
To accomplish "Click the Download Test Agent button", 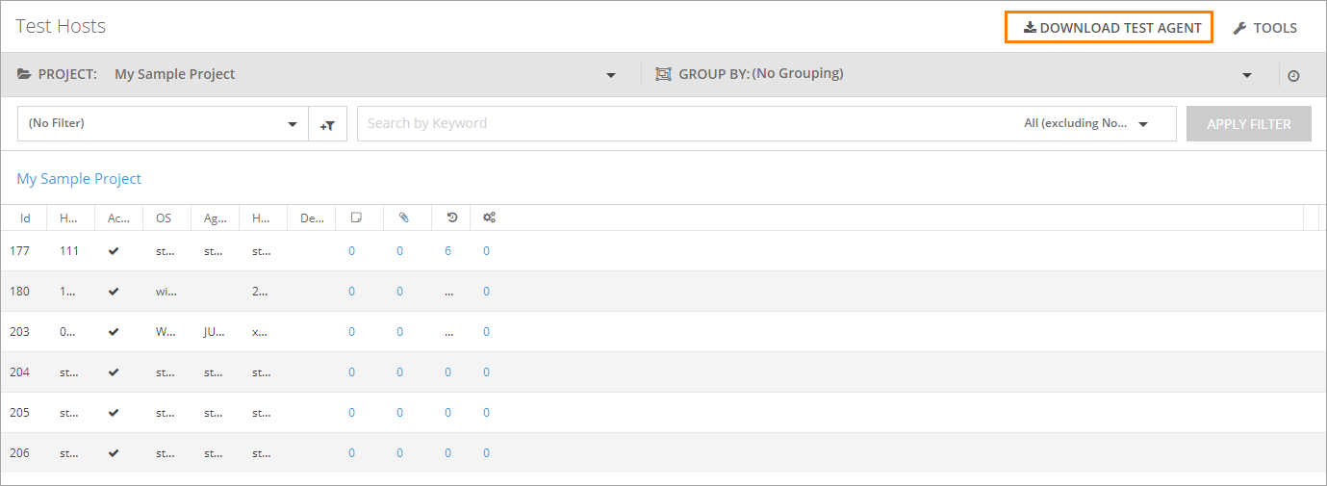I will coord(1110,28).
